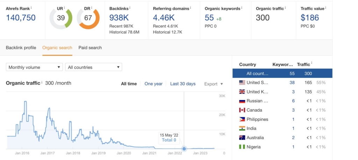This screenshot has height=160, width=358.
Task: Click United States flag icon in country list
Action: tap(242, 83)
